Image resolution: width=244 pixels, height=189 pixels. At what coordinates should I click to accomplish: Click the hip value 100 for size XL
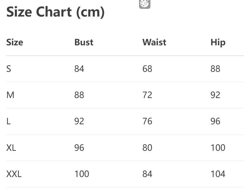click(218, 148)
